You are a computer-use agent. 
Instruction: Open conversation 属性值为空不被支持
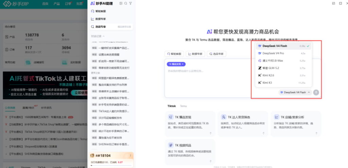[x=111, y=137]
